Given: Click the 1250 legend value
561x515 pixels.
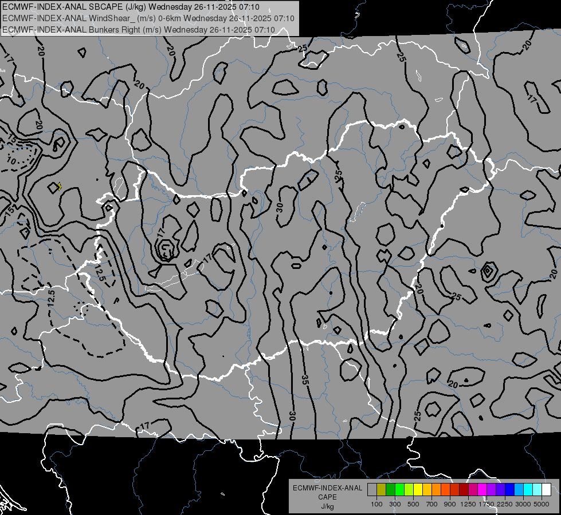Looking at the screenshot, I should point(468,504).
